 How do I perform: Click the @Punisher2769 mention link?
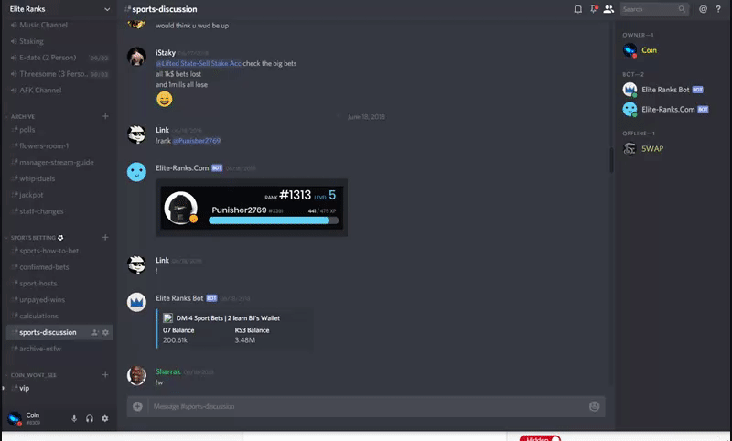coord(197,141)
